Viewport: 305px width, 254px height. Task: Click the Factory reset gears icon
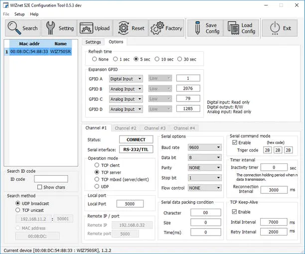[x=157, y=28]
